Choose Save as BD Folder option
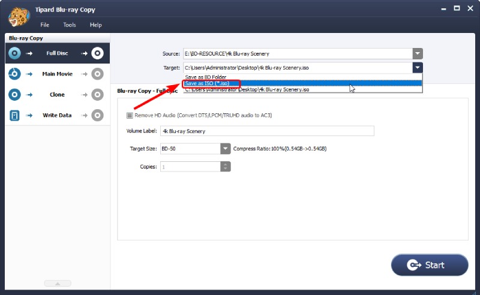 pos(303,77)
